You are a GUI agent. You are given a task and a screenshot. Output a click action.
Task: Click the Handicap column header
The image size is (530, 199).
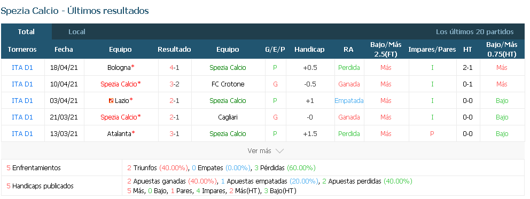(x=309, y=49)
